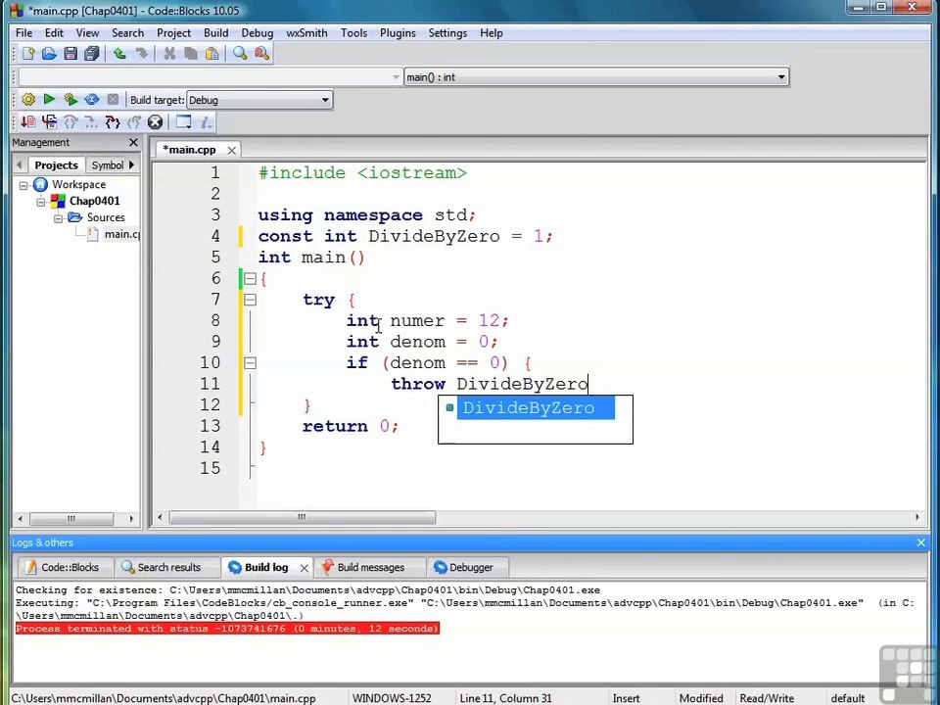Paste from the clipboard
The image size is (940, 705).
[211, 53]
